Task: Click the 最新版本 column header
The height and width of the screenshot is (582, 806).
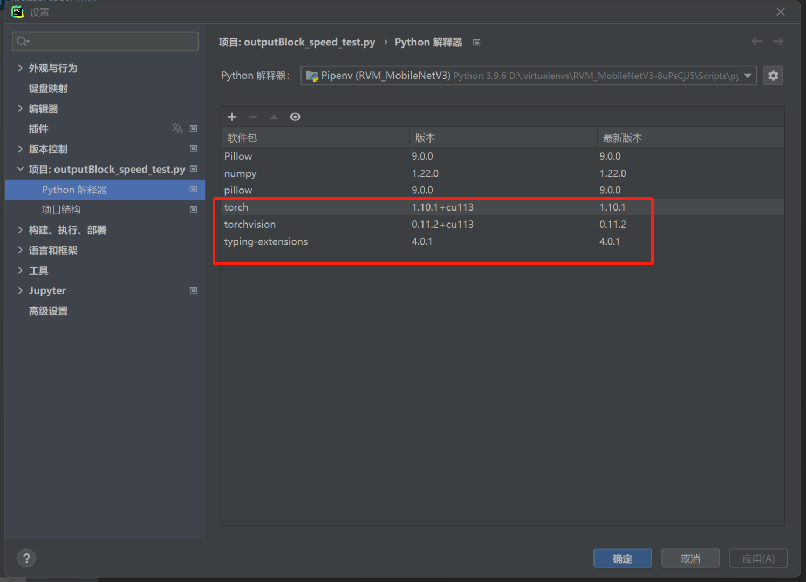Action: pos(691,138)
